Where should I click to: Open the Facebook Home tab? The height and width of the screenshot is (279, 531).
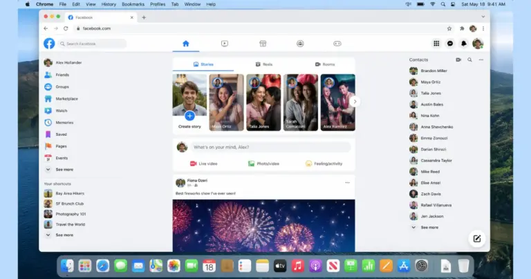[x=185, y=44]
